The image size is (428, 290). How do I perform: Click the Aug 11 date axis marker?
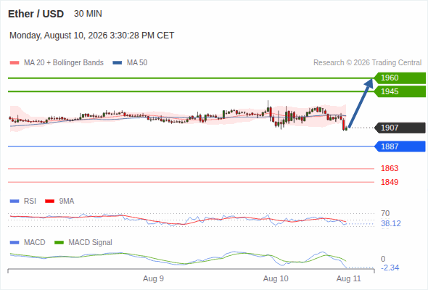(349, 278)
